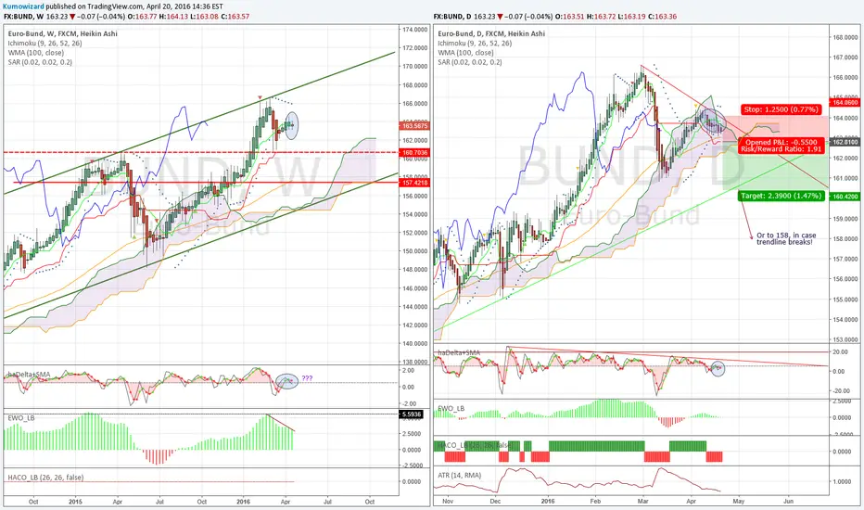Click Dec on daily time axis
Viewport: 864px width, 510px height.
coord(495,501)
